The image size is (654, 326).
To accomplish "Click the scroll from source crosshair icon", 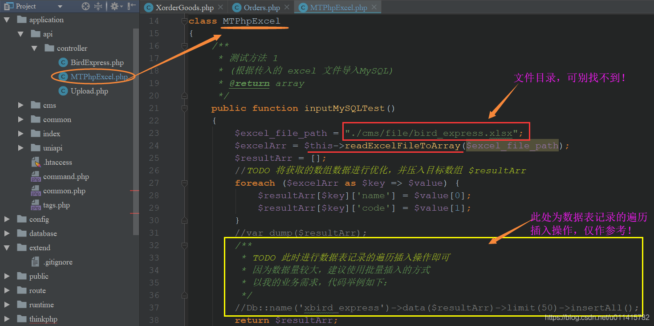I will pos(86,6).
